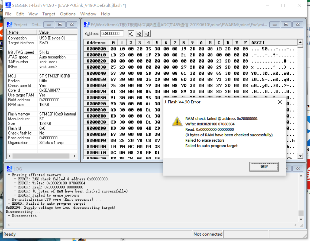Open the Window menu

pos(88,14)
